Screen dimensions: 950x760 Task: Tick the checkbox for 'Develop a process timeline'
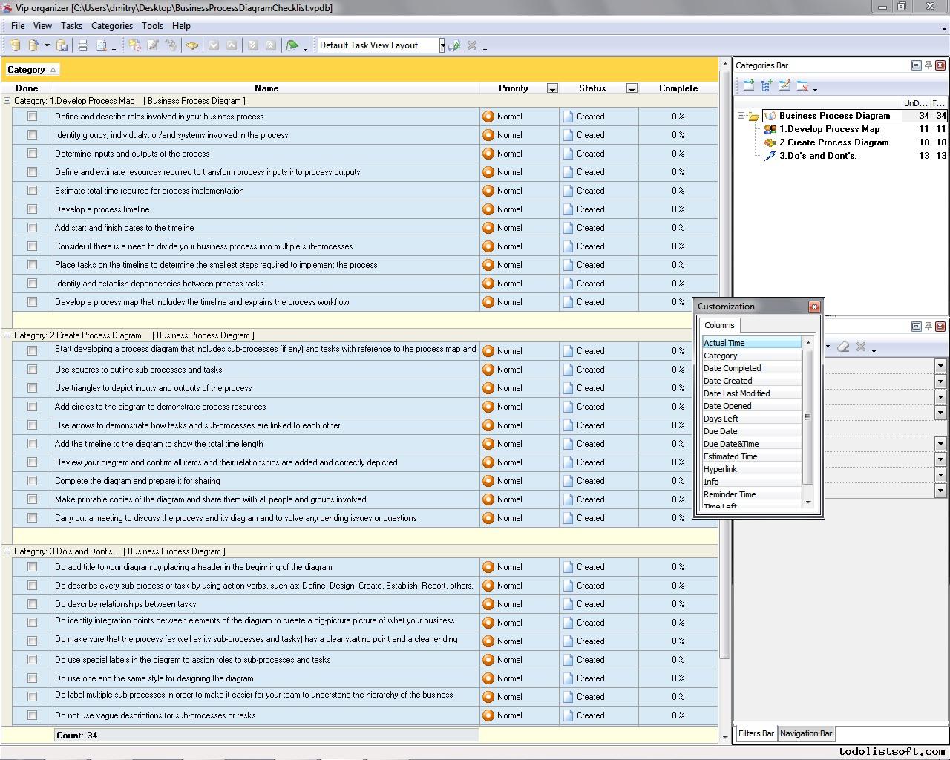(x=32, y=209)
